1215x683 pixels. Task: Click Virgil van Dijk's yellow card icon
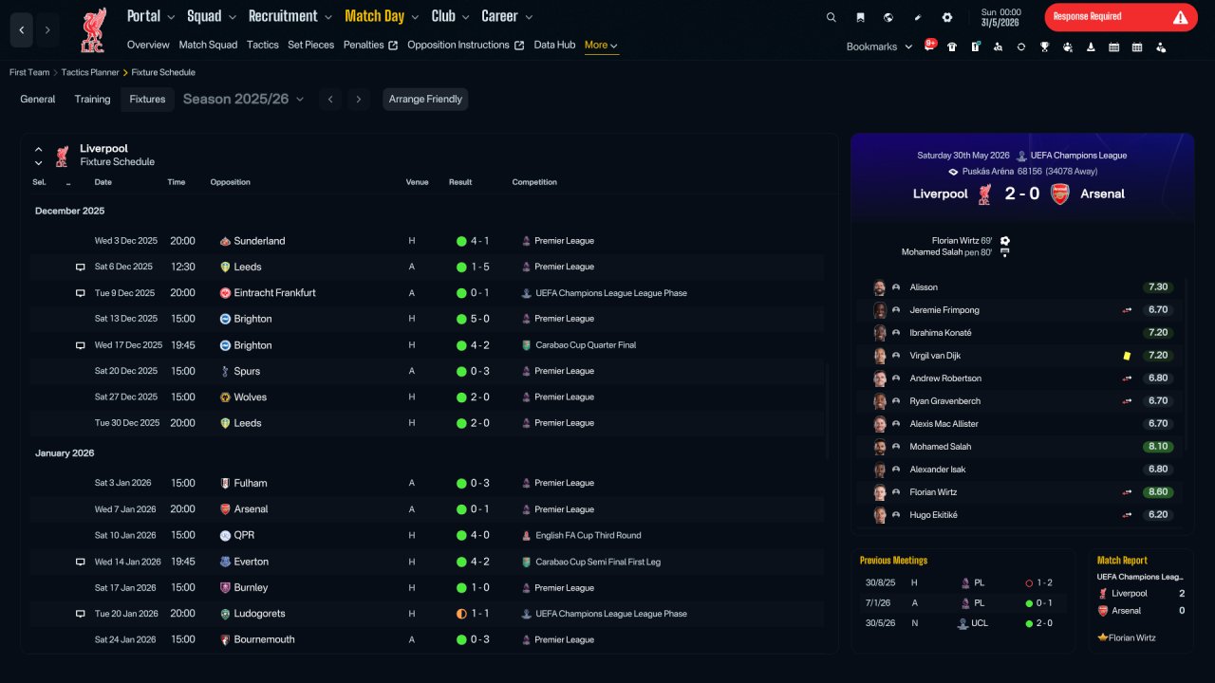point(1127,356)
